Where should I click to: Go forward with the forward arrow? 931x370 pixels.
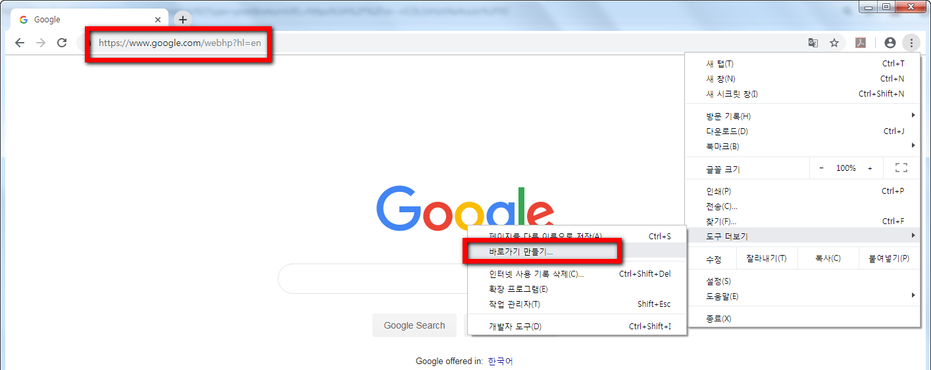pyautogui.click(x=41, y=43)
